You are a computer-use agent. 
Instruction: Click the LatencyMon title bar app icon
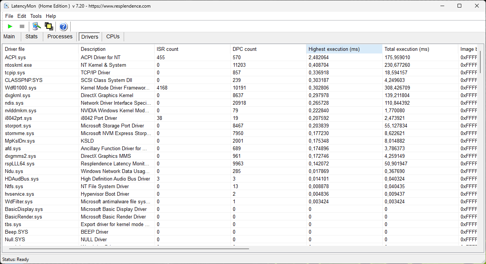pos(6,6)
